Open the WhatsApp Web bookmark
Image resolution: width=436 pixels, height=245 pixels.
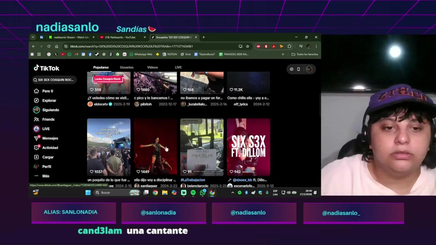tap(141, 54)
